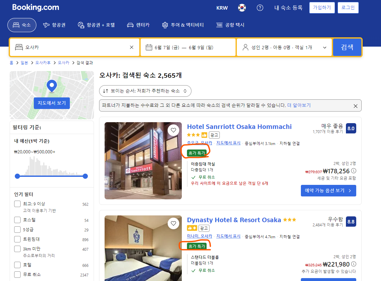Screen dimensions: 381x281
Task: Dismiss the commission notice banner
Action: [x=356, y=106]
